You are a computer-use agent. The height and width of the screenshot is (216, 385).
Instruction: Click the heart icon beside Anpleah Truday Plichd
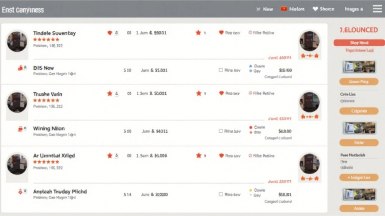(x=21, y=191)
